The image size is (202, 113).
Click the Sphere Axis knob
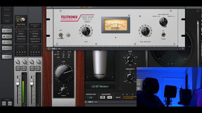click(130, 59)
